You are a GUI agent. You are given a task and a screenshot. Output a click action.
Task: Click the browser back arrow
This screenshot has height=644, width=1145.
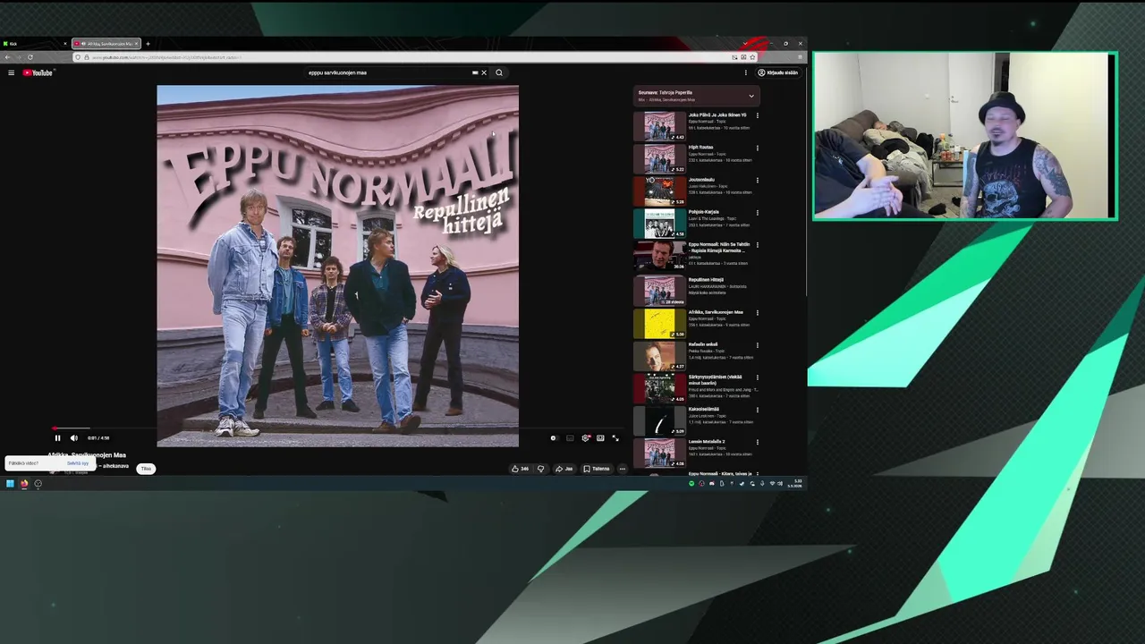[x=7, y=57]
